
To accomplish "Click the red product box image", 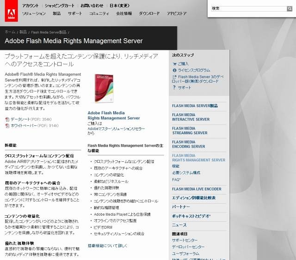I will [x=104, y=89].
